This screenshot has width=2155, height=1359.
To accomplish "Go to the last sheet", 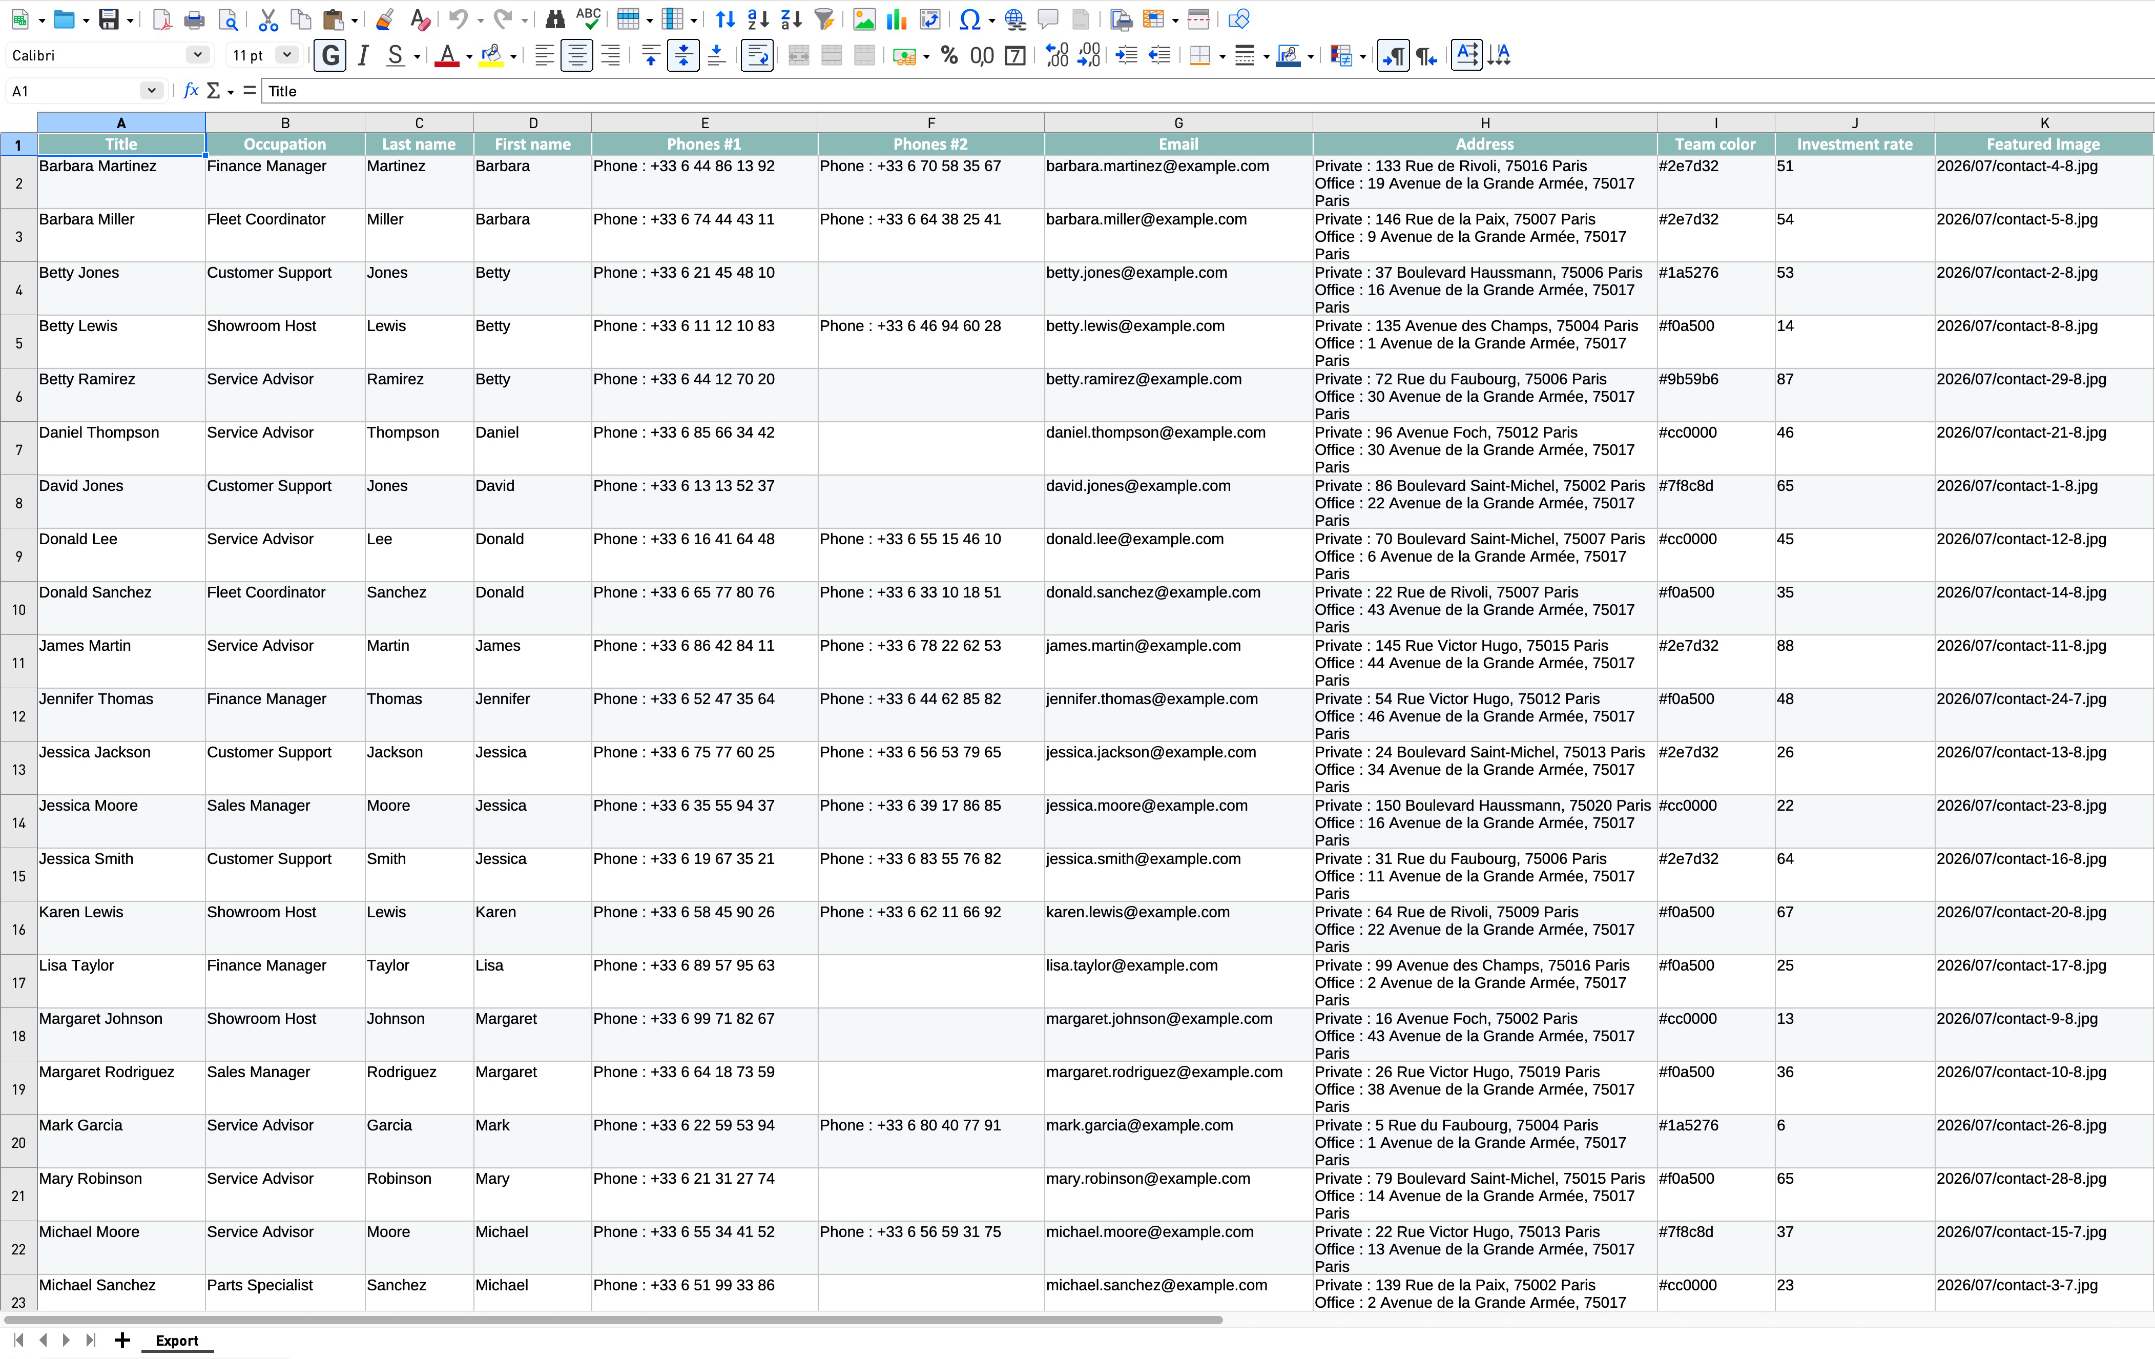I will click(x=90, y=1340).
